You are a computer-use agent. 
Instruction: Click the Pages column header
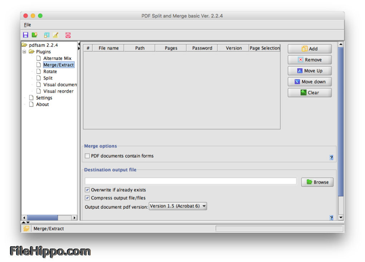(171, 48)
